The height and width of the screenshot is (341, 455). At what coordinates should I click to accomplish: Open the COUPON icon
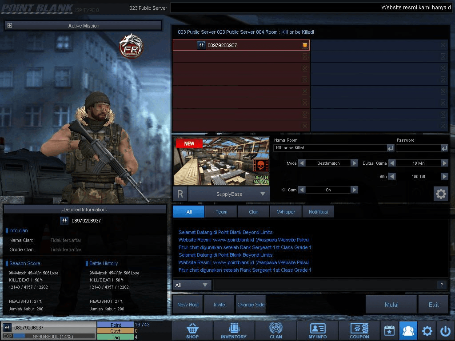pos(359,331)
